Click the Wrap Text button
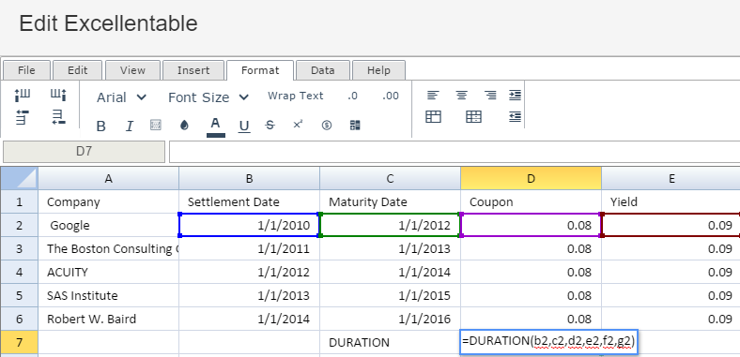This screenshot has width=740, height=357. pos(296,96)
